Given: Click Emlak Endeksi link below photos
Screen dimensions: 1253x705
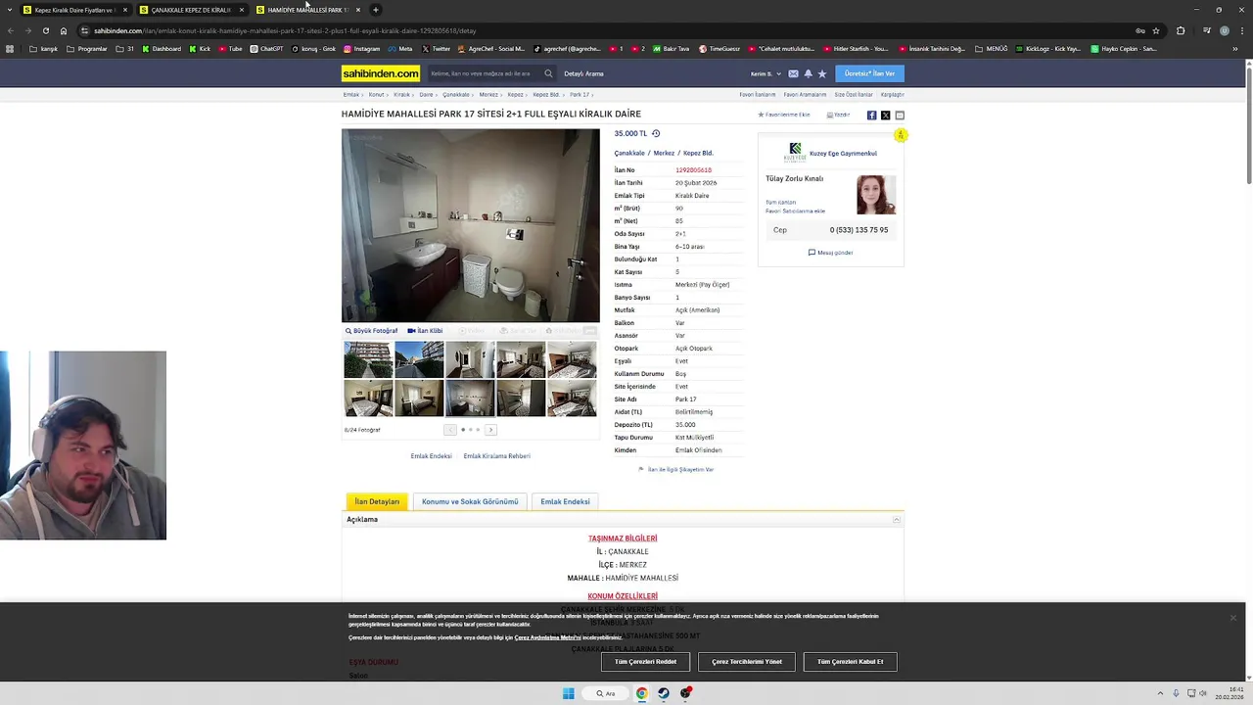Looking at the screenshot, I should [x=431, y=456].
